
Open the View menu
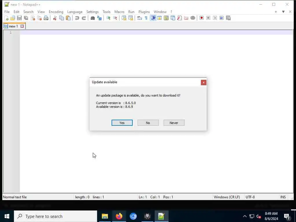pos(41,12)
